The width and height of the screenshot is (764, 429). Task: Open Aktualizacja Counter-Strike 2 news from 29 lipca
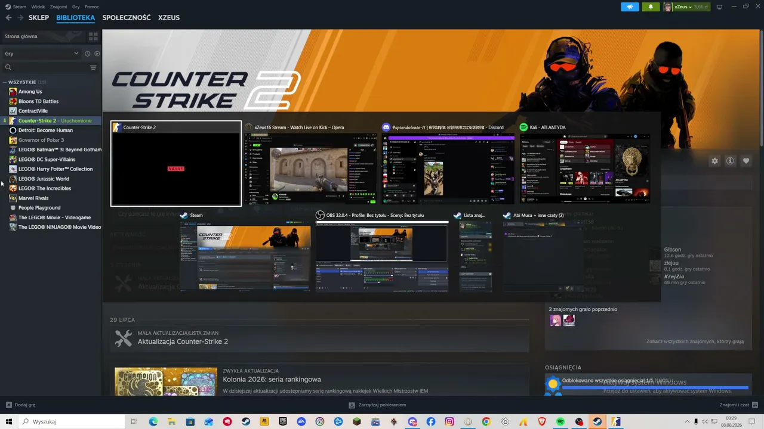click(183, 341)
